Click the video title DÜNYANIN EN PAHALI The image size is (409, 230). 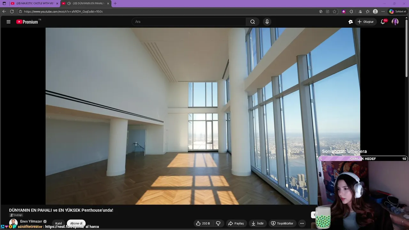[x=61, y=210]
